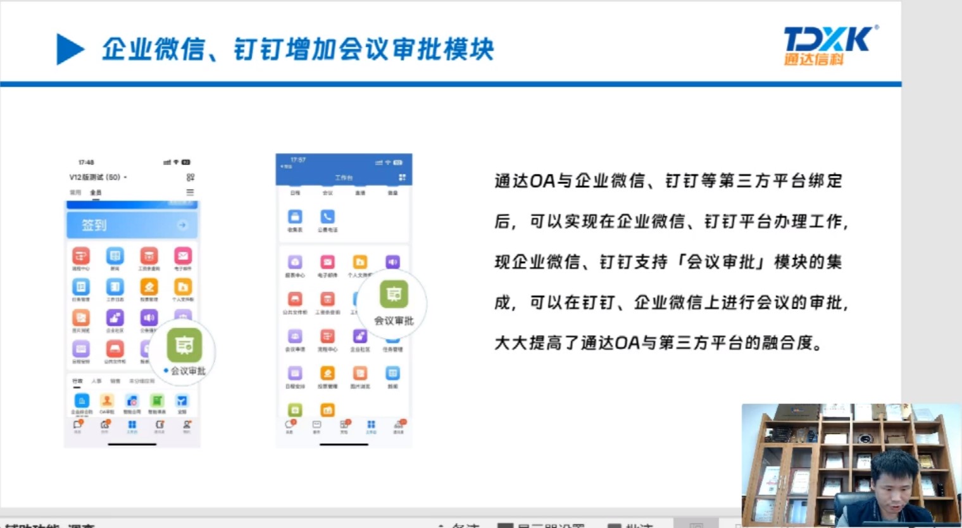Tap 投票管理 icon in V12版测试 phone
This screenshot has height=528, width=962.
pos(149,287)
